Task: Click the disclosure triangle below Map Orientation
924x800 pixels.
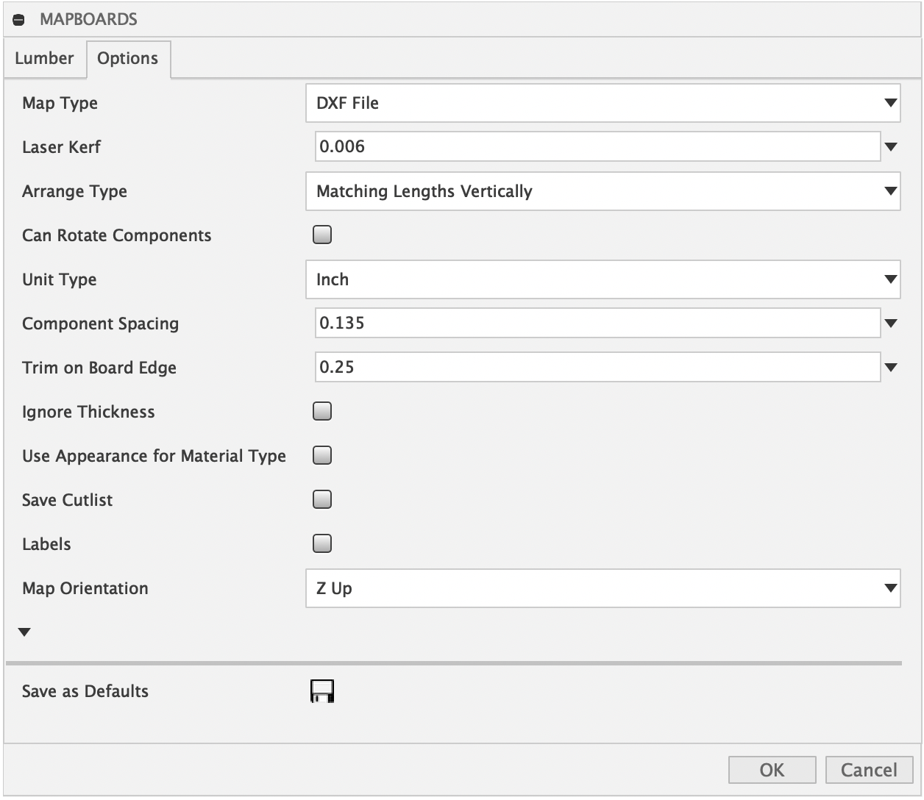Action: coord(24,632)
